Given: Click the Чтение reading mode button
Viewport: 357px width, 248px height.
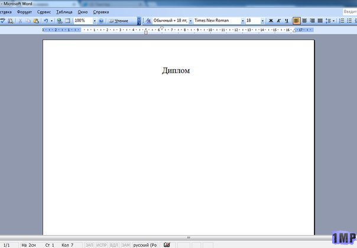Looking at the screenshot, I should [x=121, y=21].
